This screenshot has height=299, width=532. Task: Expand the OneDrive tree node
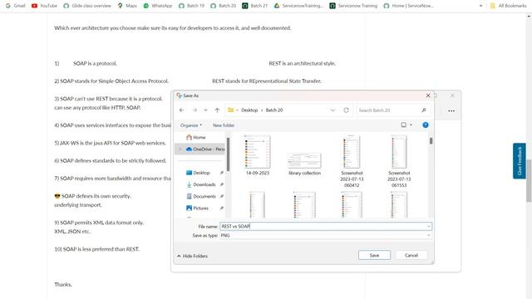[180, 149]
